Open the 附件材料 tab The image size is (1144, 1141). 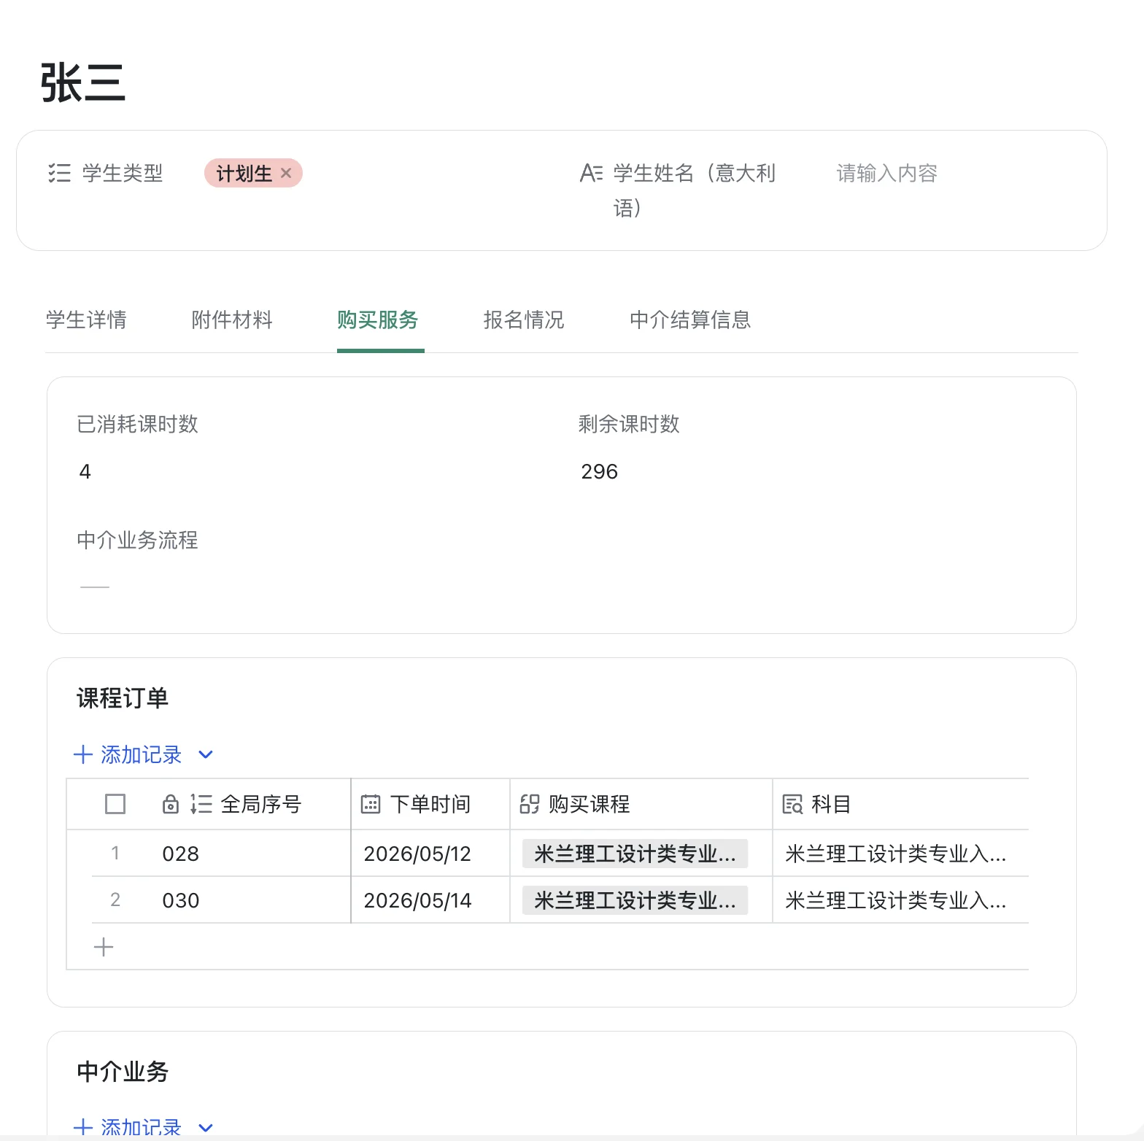[232, 320]
